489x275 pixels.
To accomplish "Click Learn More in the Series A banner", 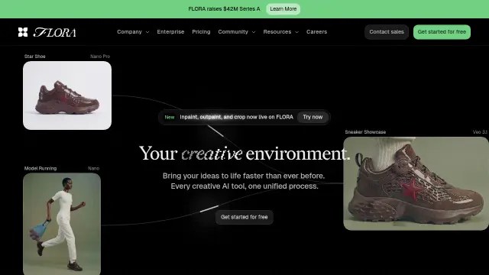I will [283, 9].
